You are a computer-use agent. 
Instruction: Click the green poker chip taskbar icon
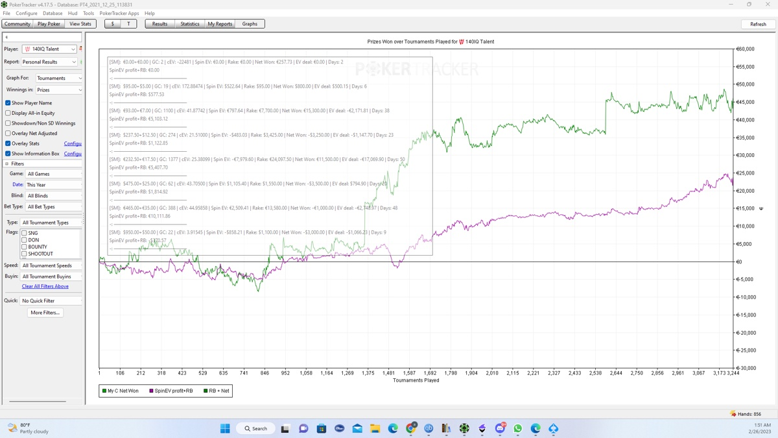click(464, 428)
